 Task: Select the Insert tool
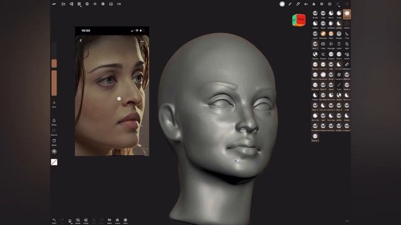click(346, 56)
